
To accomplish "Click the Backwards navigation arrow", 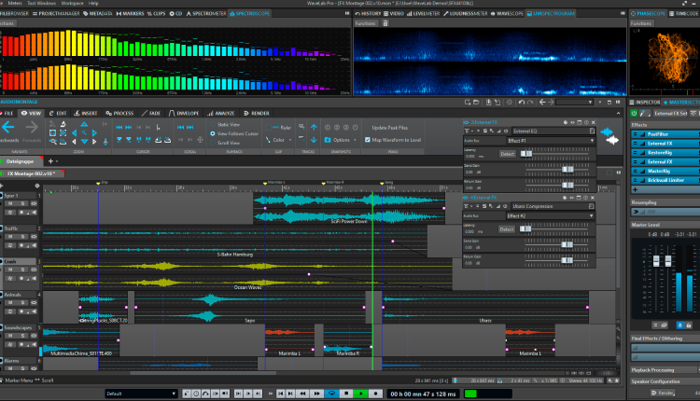I will [8, 128].
